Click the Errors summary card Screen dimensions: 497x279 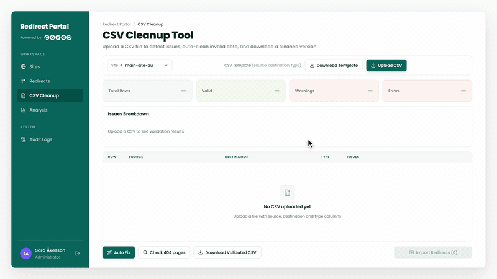(x=427, y=91)
